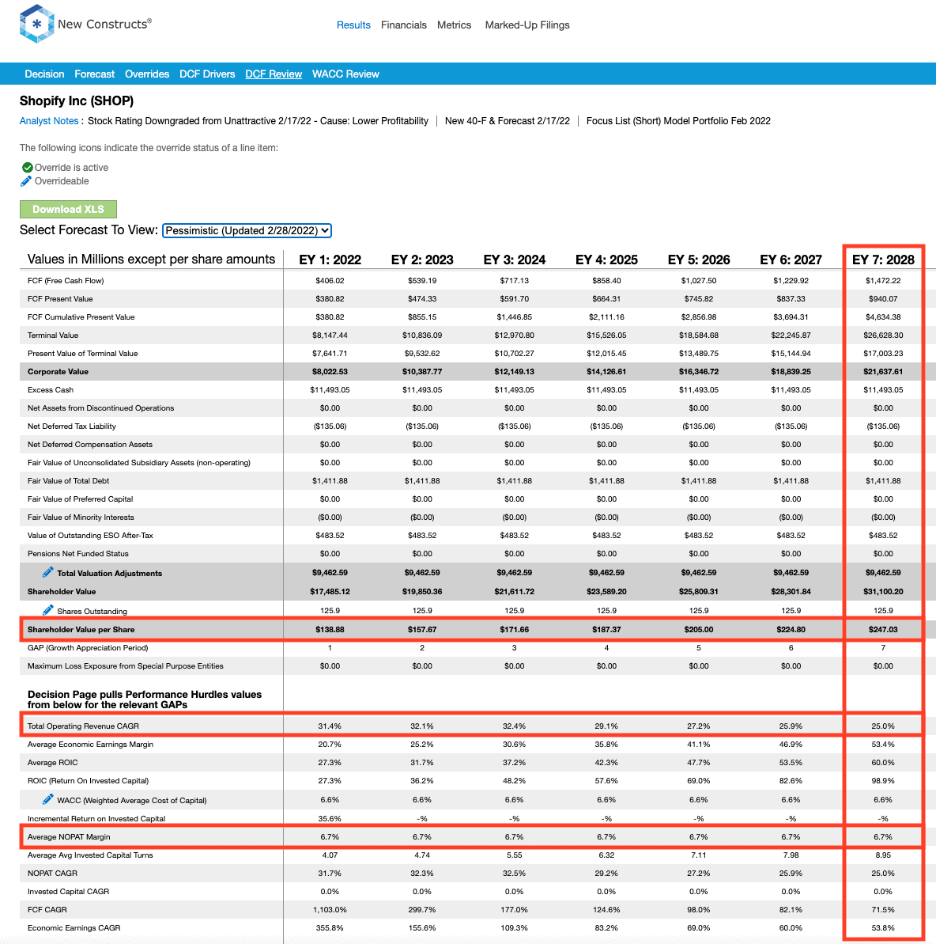
Task: Select the DCF Review tab
Action: (274, 74)
